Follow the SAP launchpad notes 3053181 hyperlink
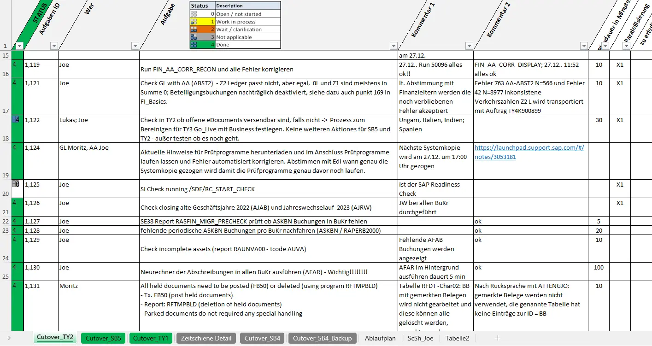The width and height of the screenshot is (652, 346). (x=529, y=152)
